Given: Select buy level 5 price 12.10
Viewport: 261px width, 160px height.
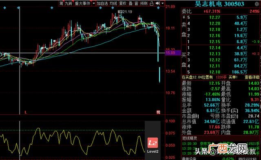Looking at the screenshot, I should click(215, 72).
